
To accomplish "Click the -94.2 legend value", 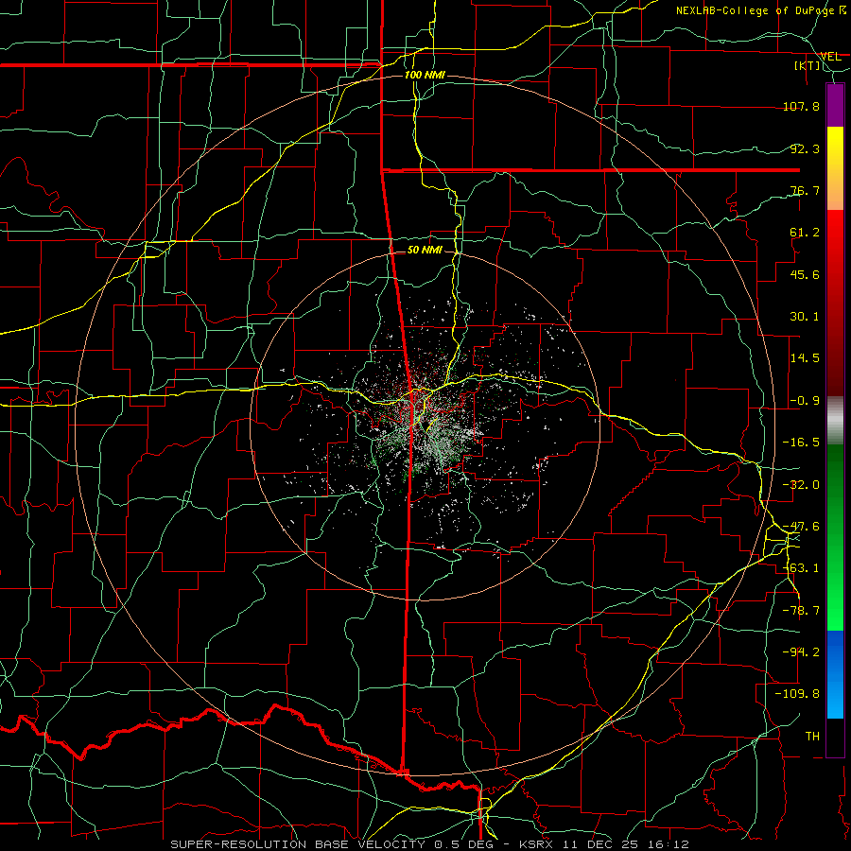I will (x=801, y=652).
